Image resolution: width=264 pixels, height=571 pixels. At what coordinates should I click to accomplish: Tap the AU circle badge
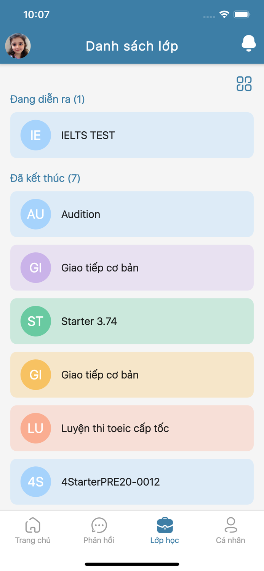35,214
